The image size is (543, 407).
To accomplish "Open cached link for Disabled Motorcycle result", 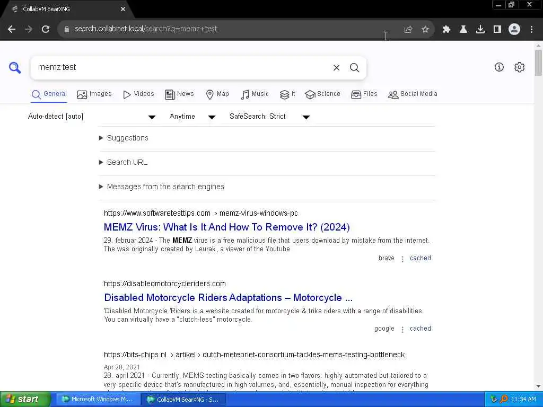I will [421, 329].
